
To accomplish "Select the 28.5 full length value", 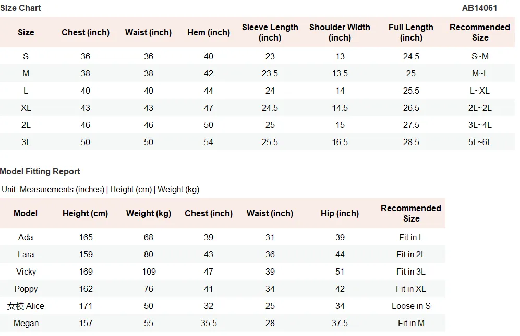I will tap(411, 142).
